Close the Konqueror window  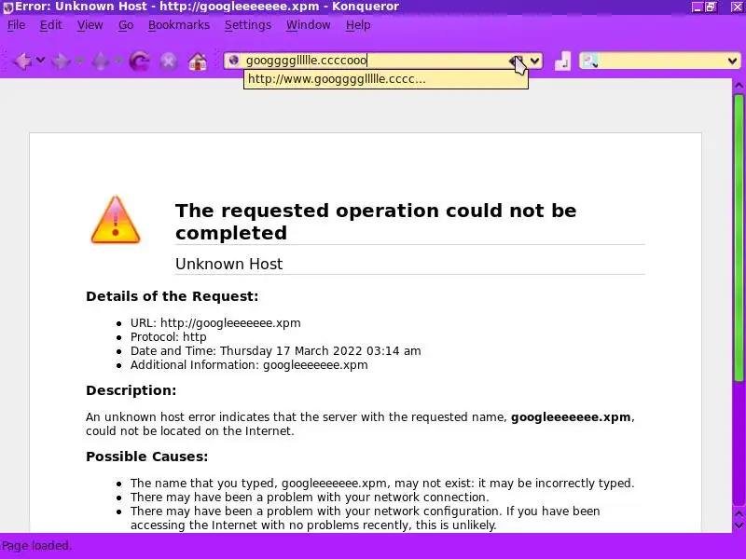(x=737, y=7)
